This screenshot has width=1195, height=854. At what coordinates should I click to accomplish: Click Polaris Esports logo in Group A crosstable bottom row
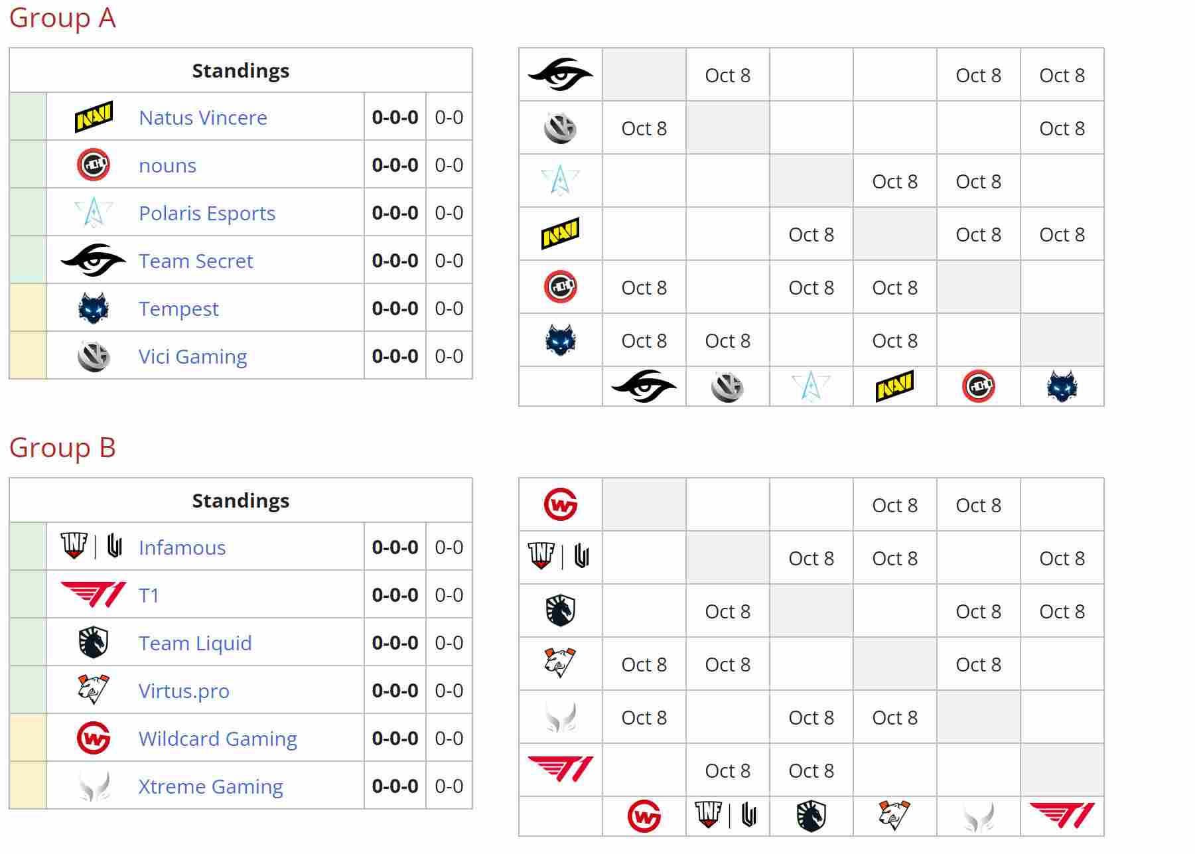click(x=811, y=387)
